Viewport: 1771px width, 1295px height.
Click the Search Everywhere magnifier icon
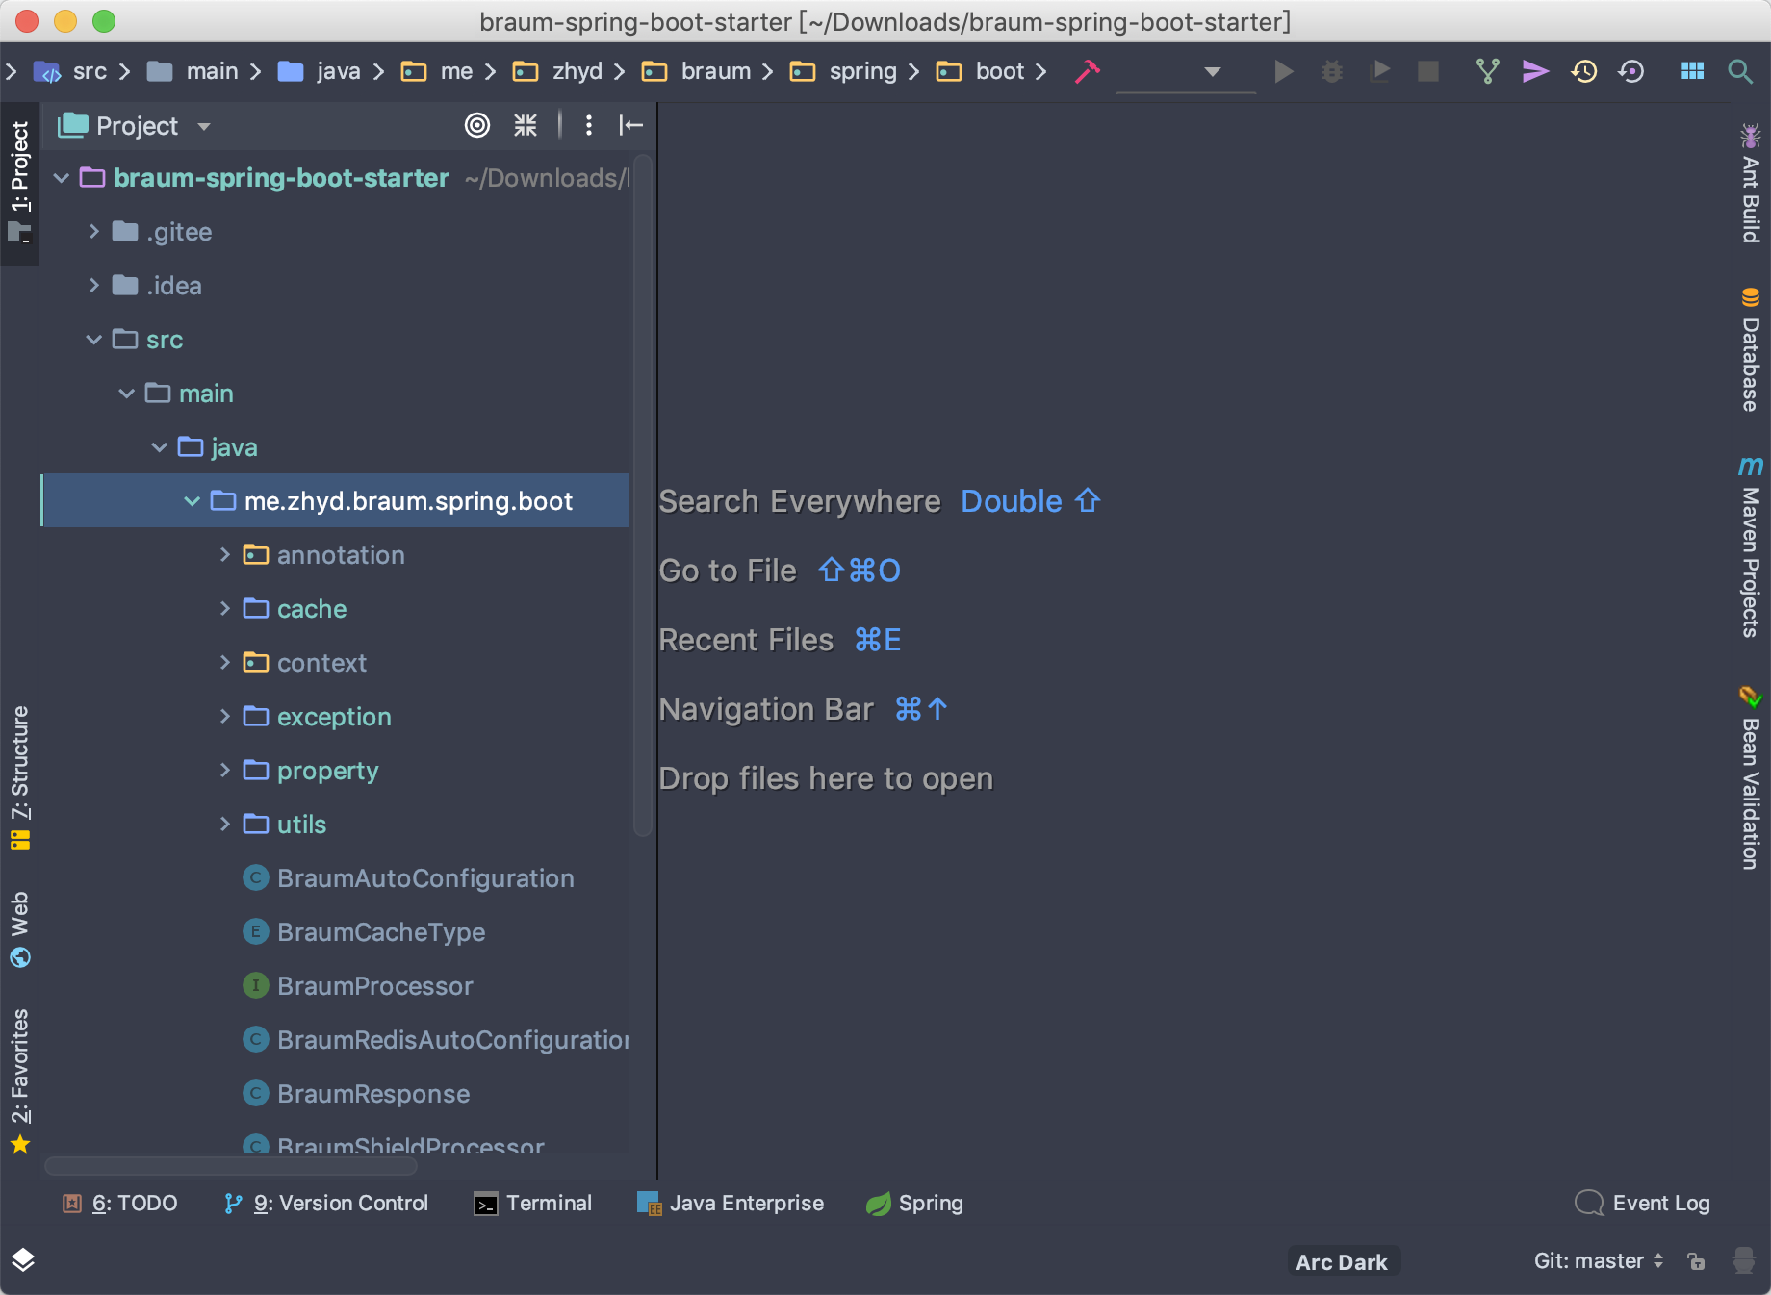1739,71
